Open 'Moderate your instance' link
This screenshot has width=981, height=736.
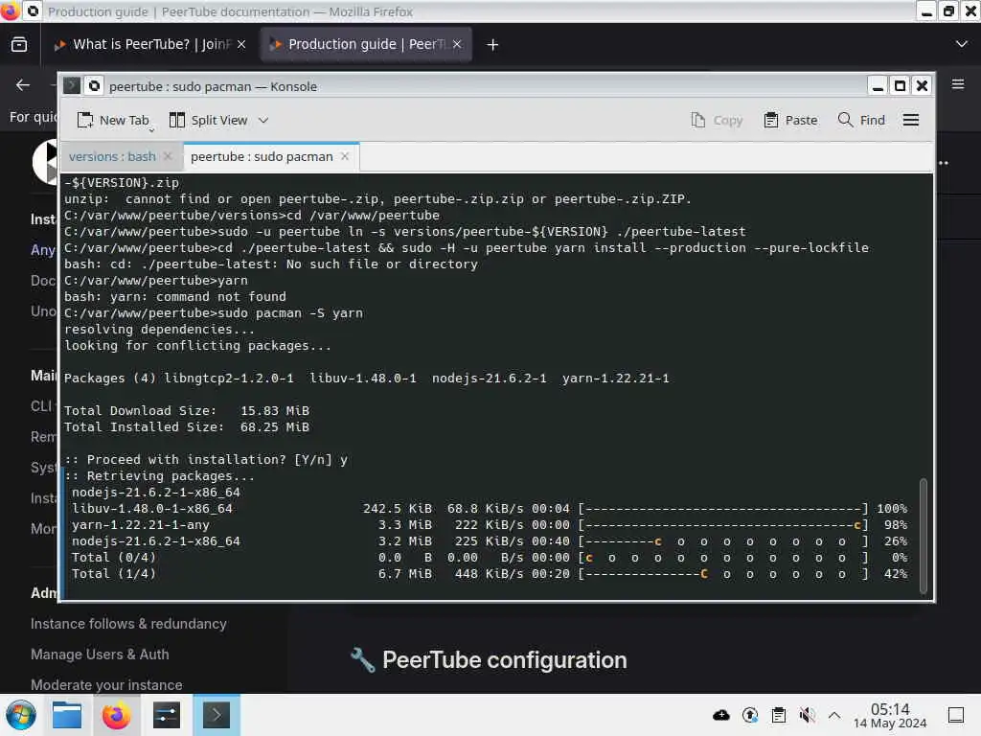pyautogui.click(x=106, y=684)
